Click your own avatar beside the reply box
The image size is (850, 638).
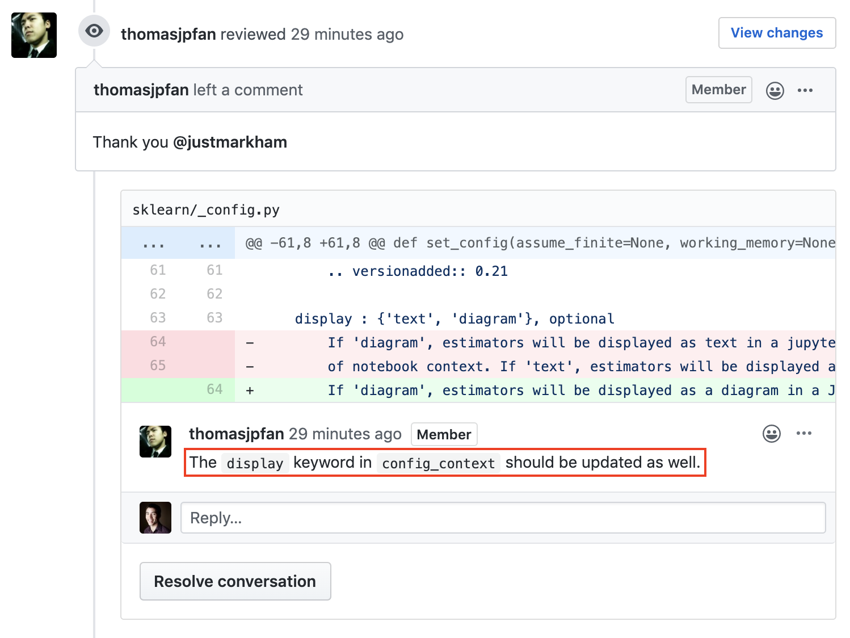[155, 518]
